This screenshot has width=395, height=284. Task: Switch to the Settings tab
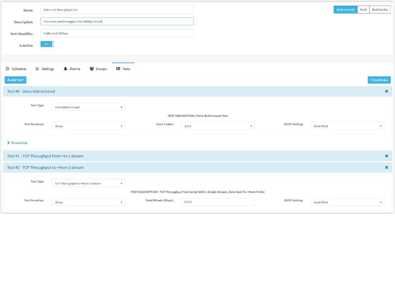(x=45, y=69)
